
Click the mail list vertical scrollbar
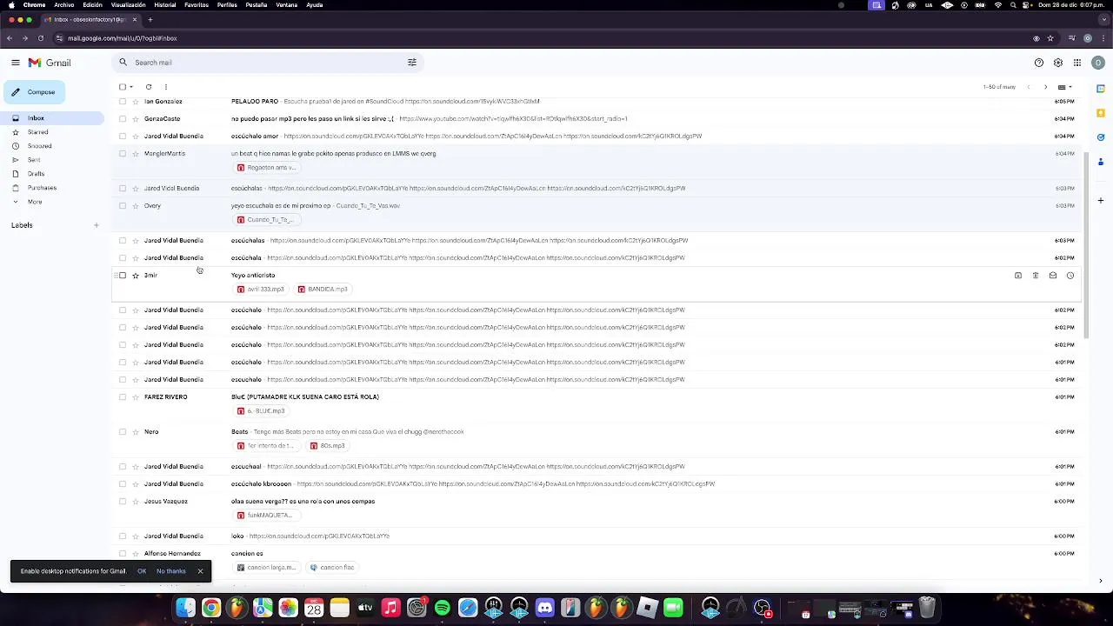pos(1086,245)
